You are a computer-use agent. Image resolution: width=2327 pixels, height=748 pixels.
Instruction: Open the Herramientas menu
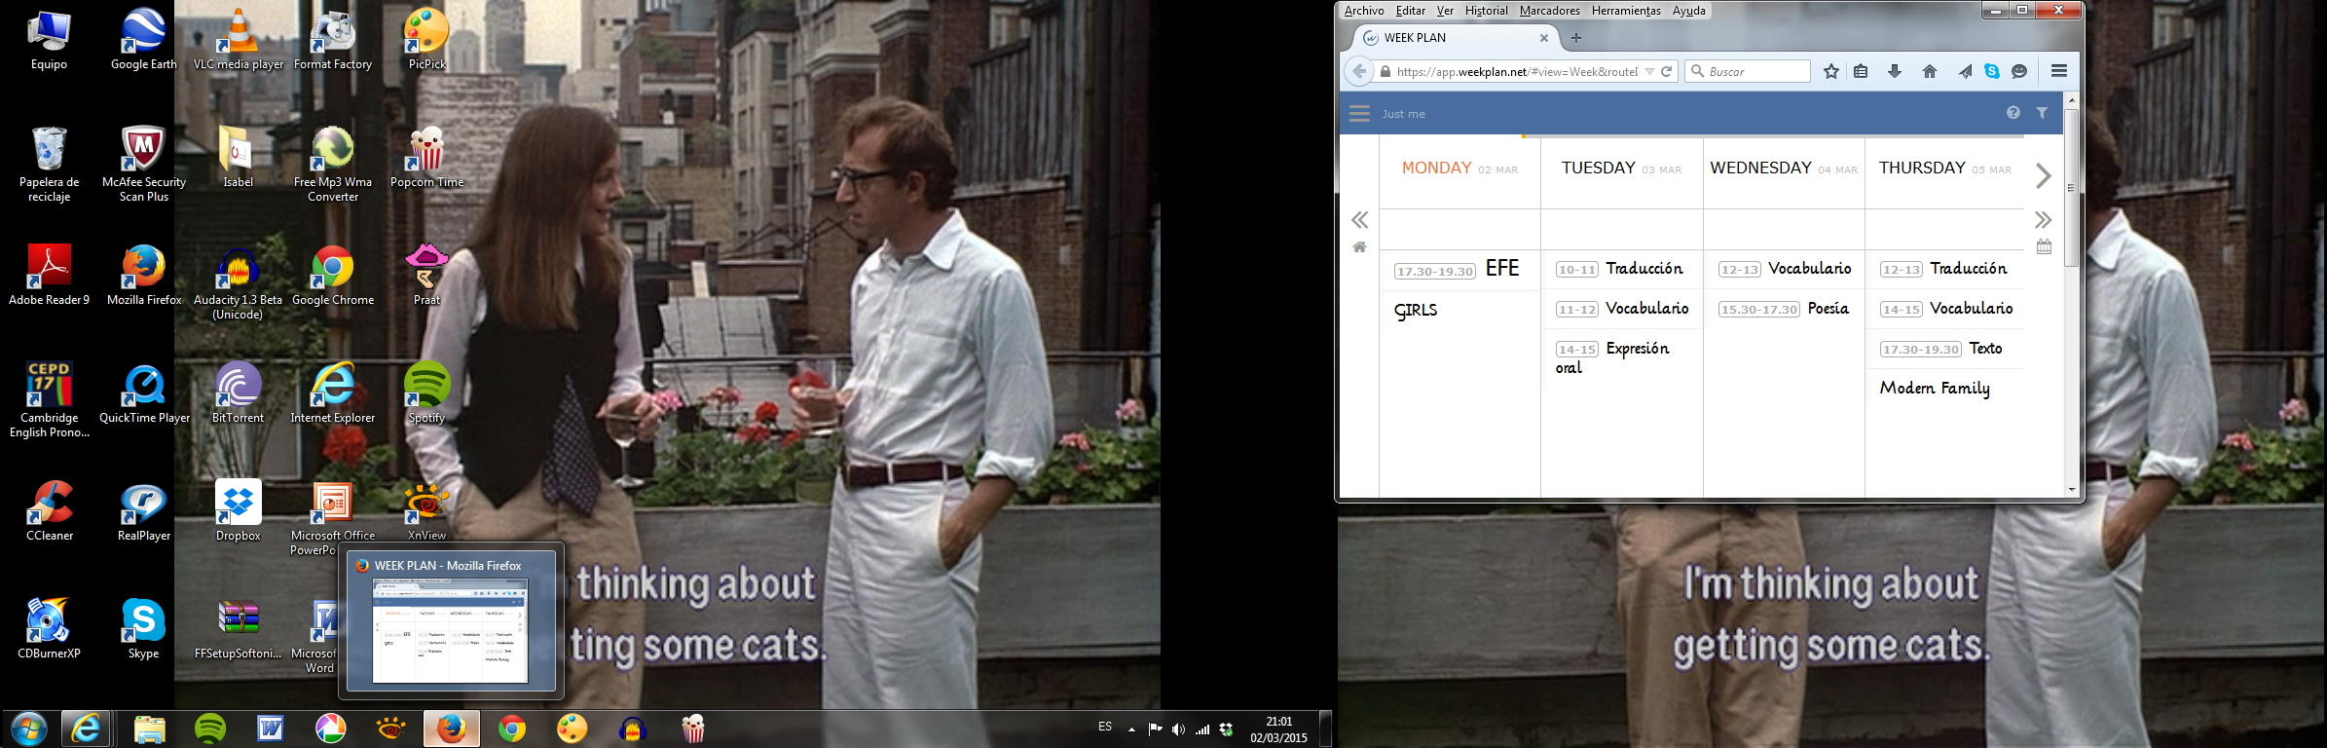click(x=1626, y=11)
